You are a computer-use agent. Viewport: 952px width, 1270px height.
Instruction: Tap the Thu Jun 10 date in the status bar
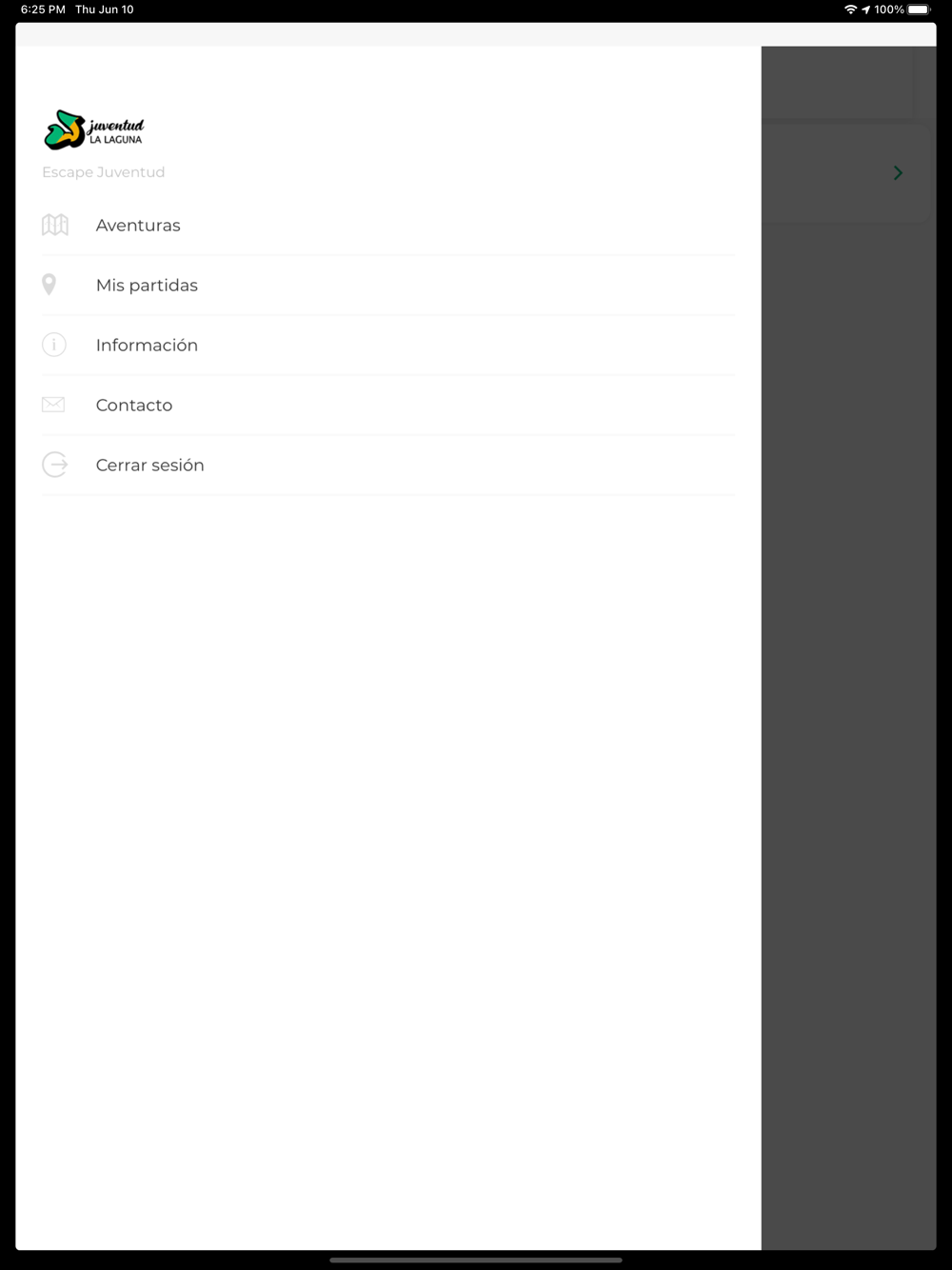pos(105,10)
